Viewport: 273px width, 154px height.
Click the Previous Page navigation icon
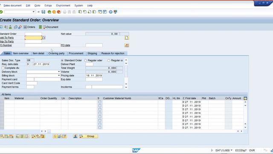coord(85,12)
